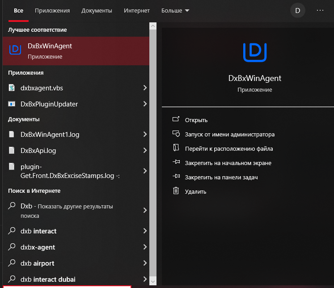Click the DxBxWinAgent icon in best match
The width and height of the screenshot is (334, 288).
point(16,51)
